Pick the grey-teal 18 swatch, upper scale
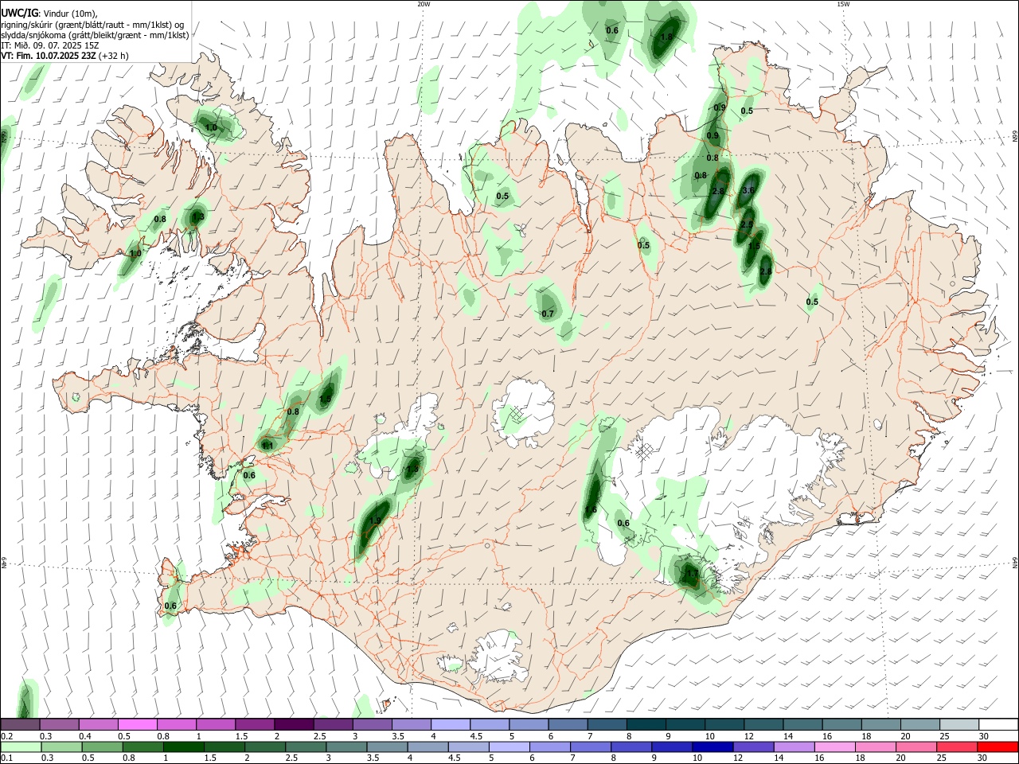Screen dimensions: 1019x764 pos(881,724)
